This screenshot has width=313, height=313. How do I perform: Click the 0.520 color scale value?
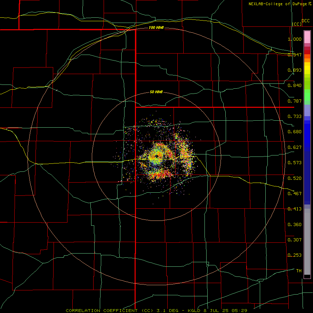[295, 178]
